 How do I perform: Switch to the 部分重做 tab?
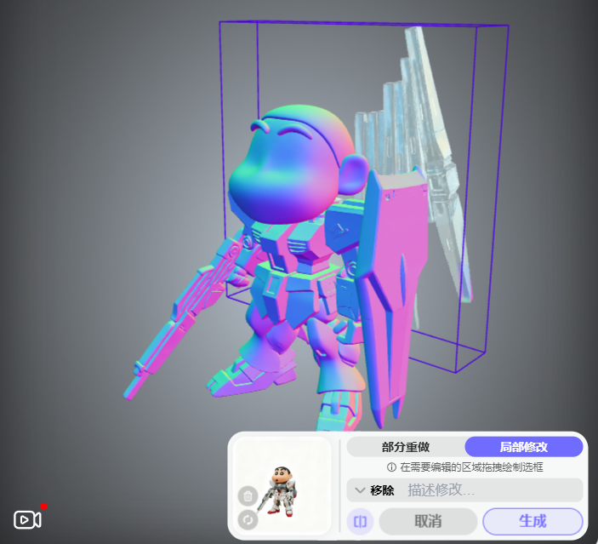pyautogui.click(x=406, y=447)
